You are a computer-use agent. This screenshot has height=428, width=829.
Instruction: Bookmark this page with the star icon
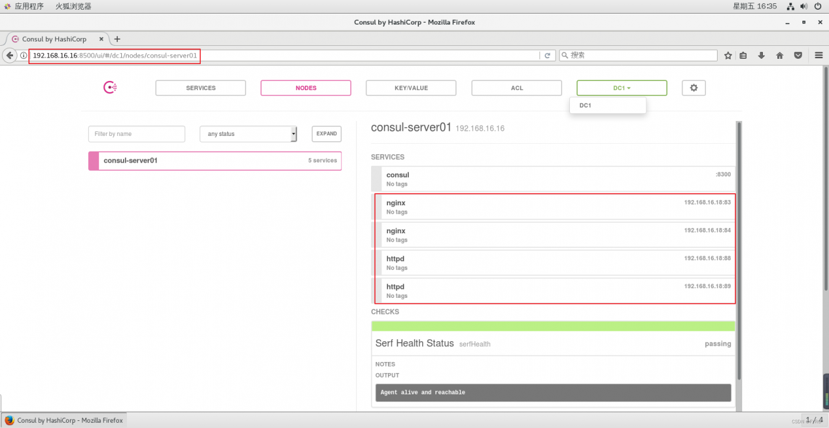728,56
